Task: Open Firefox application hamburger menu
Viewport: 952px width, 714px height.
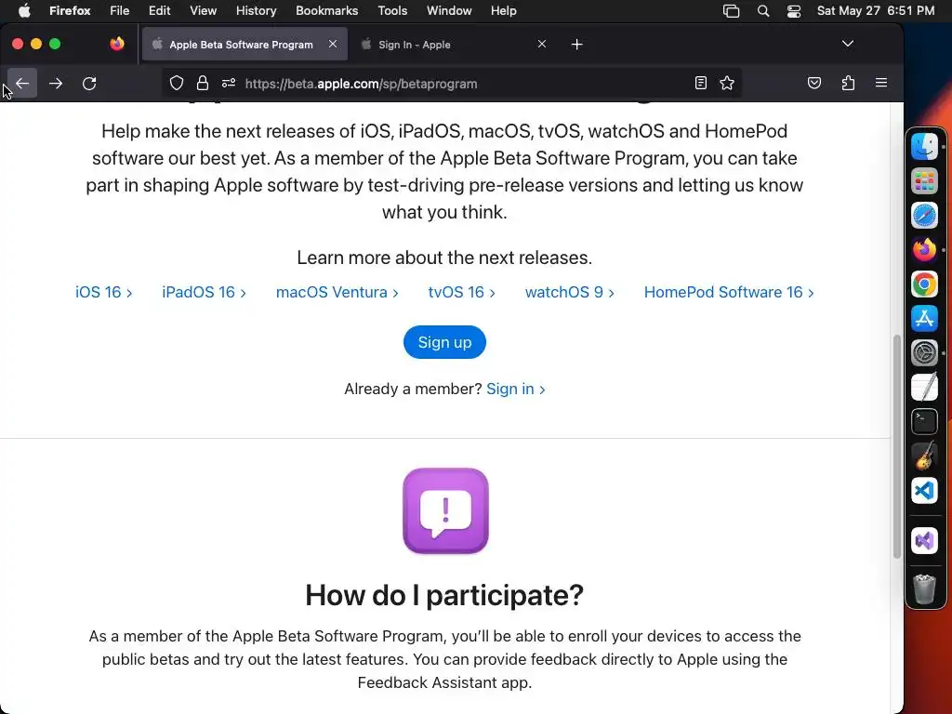Action: pyautogui.click(x=881, y=83)
